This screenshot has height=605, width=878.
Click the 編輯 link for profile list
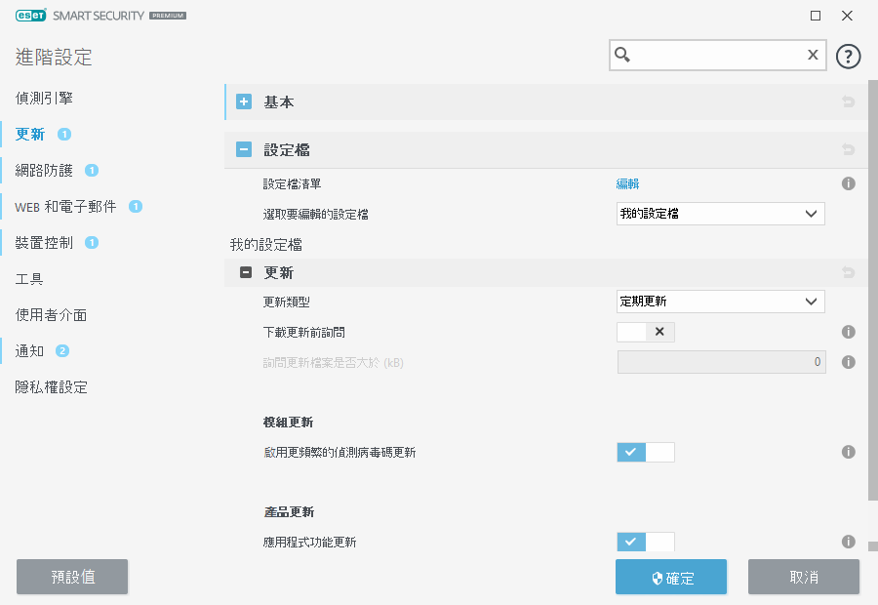(627, 183)
